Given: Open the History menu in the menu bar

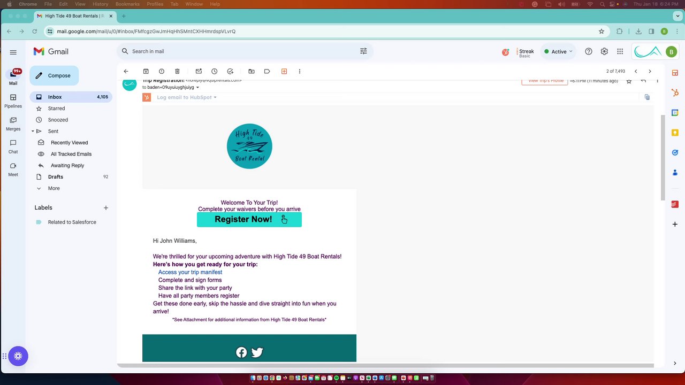Looking at the screenshot, I should [x=100, y=4].
